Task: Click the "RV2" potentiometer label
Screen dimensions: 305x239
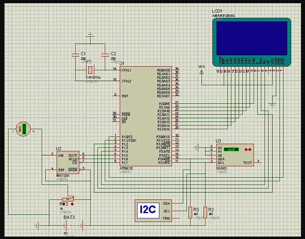Action: (x=64, y=204)
